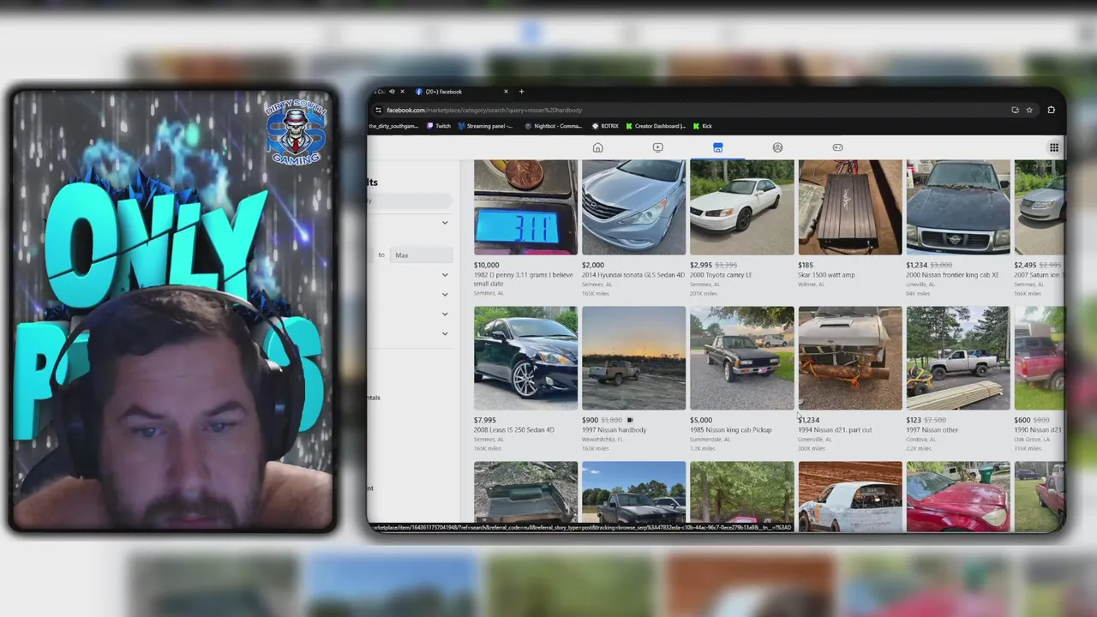The image size is (1097, 617).
Task: Click the 'Skar 1500 watt amp' title
Action: 826,275
